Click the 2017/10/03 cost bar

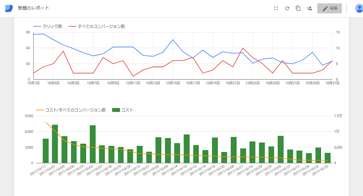(x=158, y=150)
